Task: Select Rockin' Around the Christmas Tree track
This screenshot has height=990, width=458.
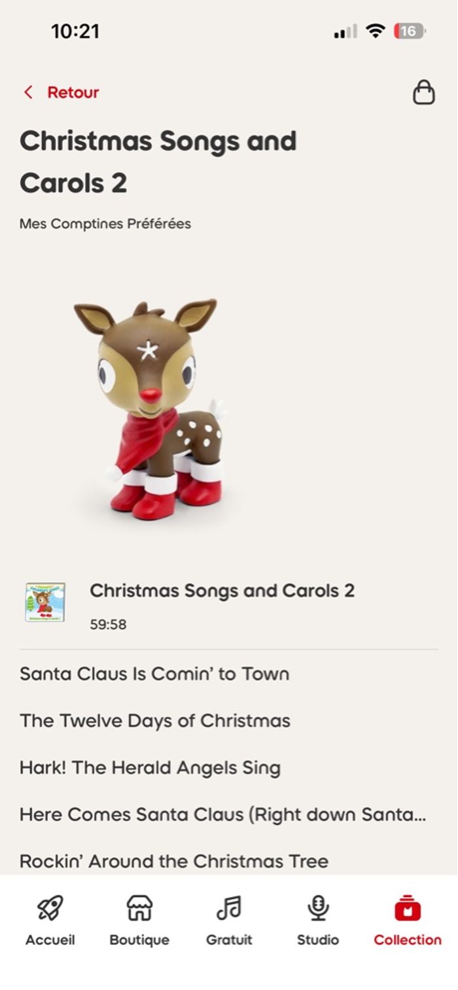Action: (x=174, y=861)
